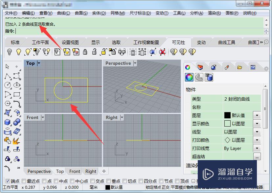The width and height of the screenshot is (272, 193).
Task: Click the Explode tool icon
Action: click(x=16, y=141)
